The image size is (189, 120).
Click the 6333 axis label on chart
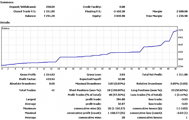click(181, 52)
